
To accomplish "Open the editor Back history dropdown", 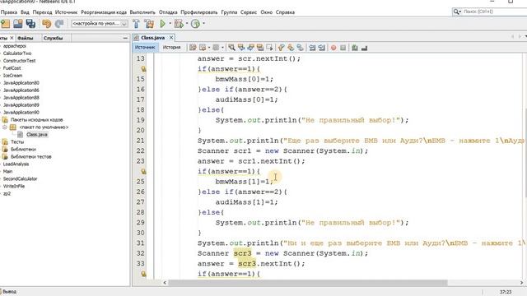I will click(x=209, y=48).
